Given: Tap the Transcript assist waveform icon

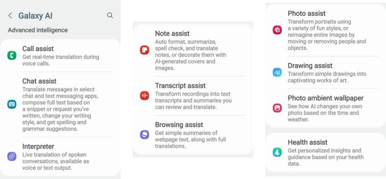Looking at the screenshot, I should coord(145,96).
